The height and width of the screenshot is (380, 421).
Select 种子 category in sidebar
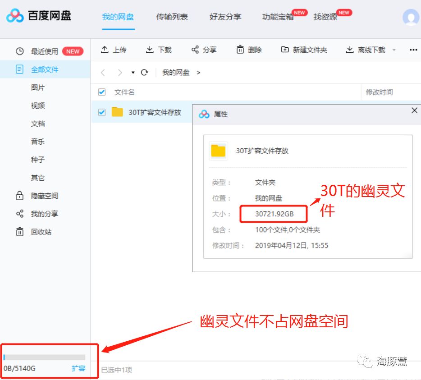point(38,160)
